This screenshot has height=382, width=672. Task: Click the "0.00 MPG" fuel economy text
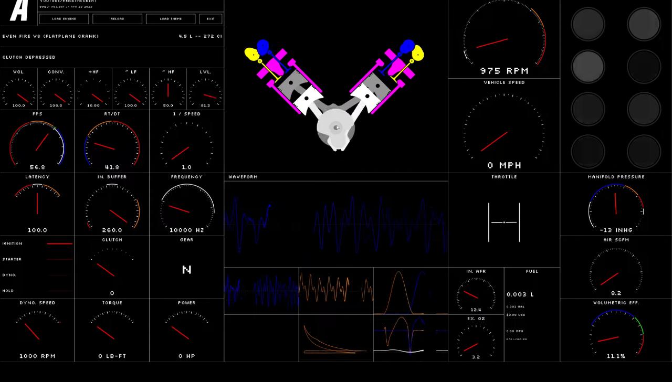(x=515, y=331)
